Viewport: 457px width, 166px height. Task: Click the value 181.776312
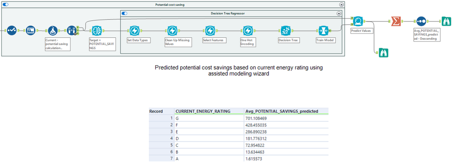256,138
